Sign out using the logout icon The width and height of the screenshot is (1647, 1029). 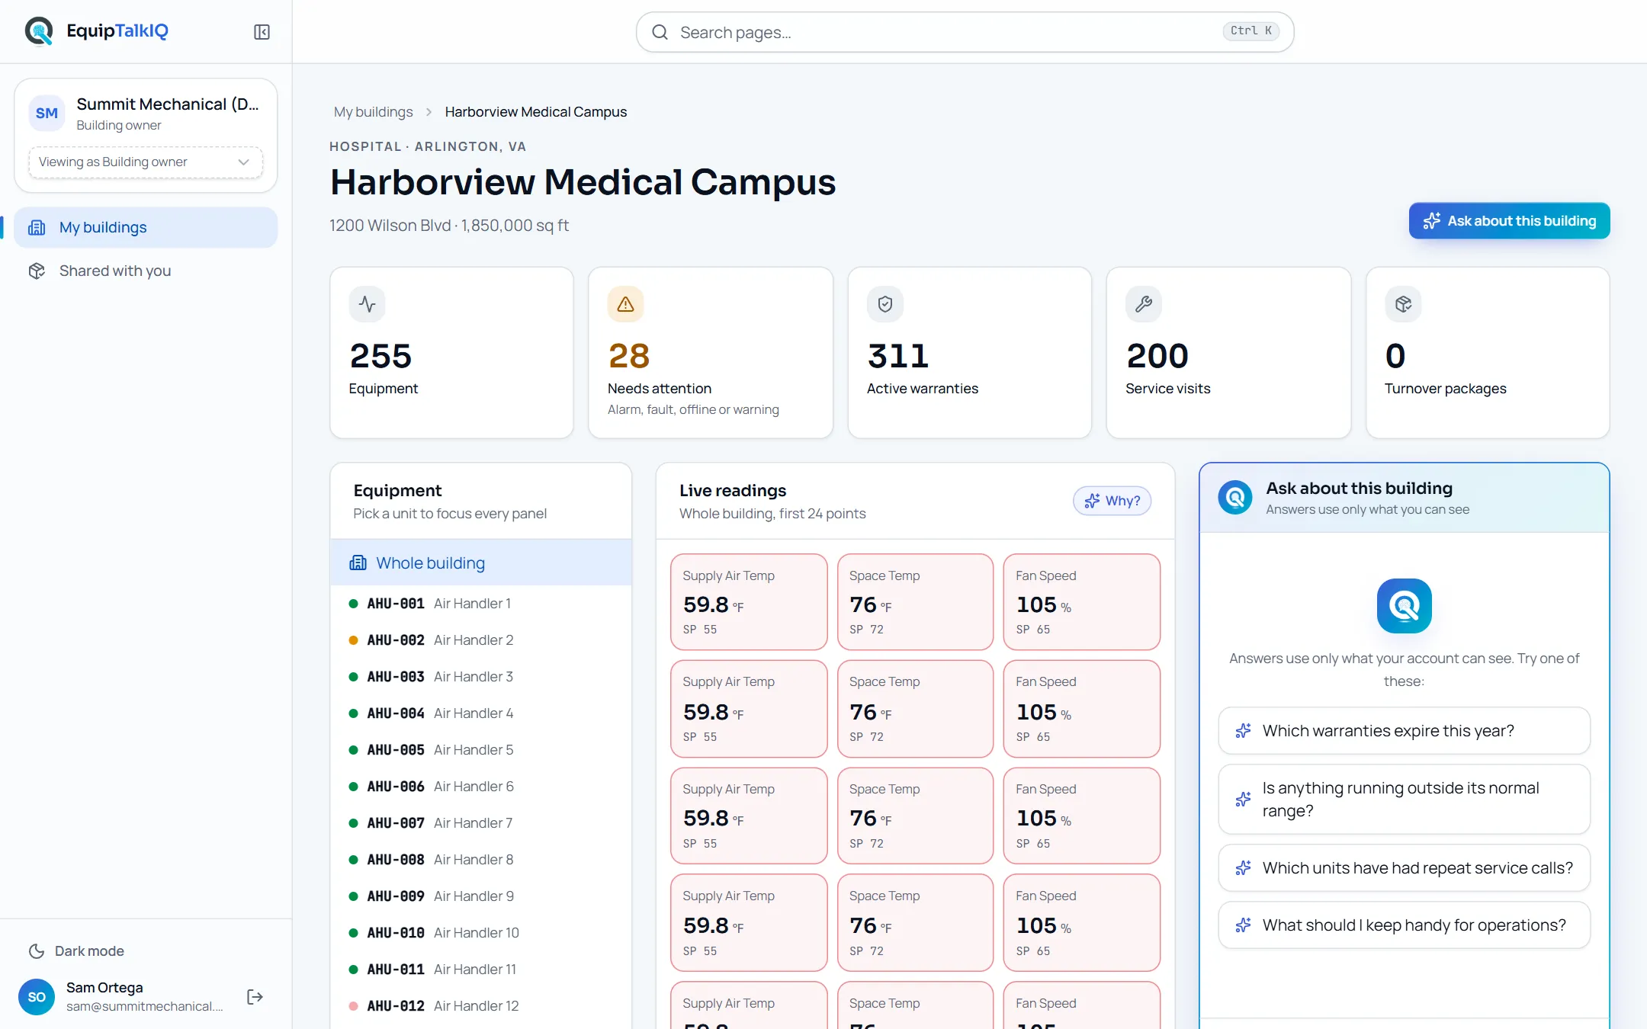(255, 997)
